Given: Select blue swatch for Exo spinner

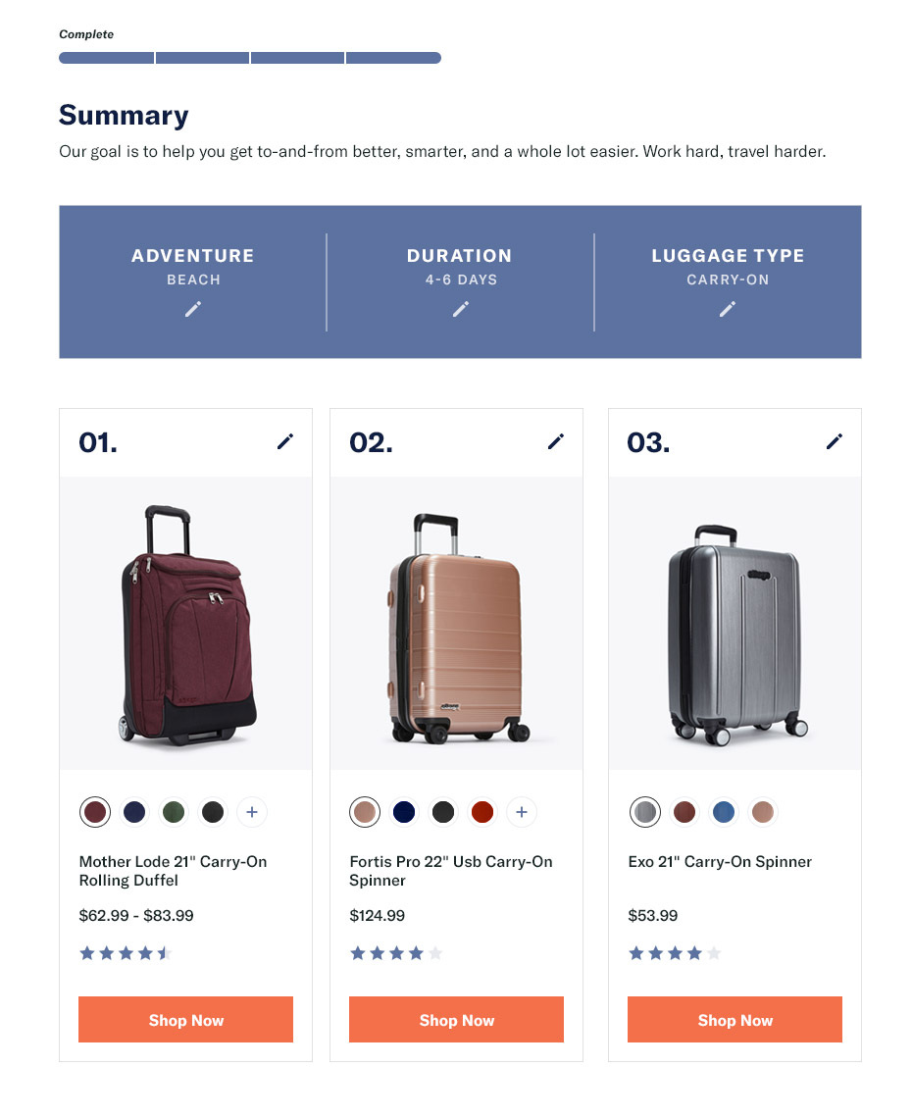Looking at the screenshot, I should click(x=723, y=812).
